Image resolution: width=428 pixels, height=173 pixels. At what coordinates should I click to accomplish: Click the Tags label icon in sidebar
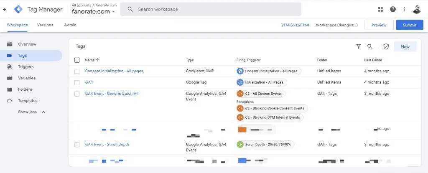click(10, 56)
